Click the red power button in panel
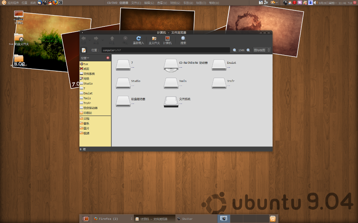This screenshot has height=223, width=358. click(355, 3)
